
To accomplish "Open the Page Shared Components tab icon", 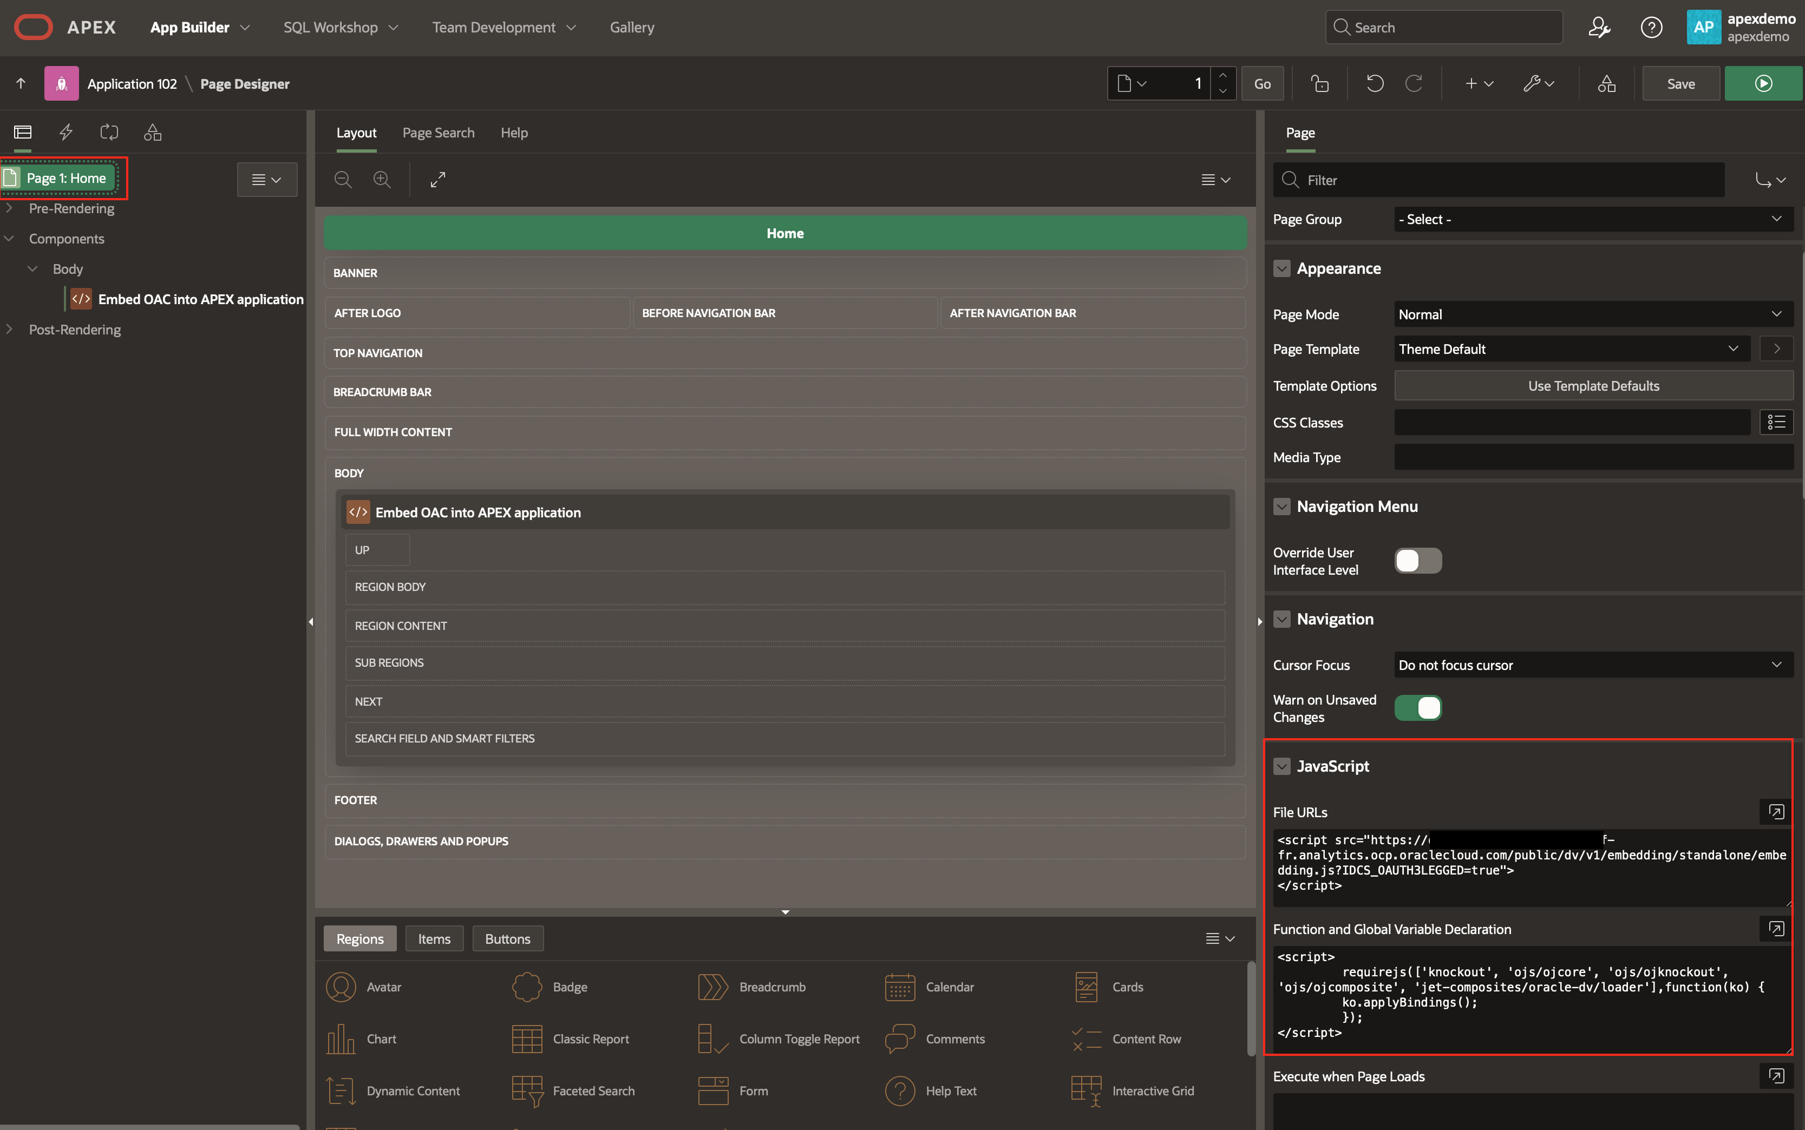I will (153, 132).
